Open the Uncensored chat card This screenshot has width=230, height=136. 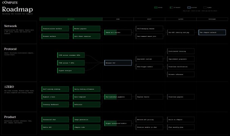pos(55,119)
